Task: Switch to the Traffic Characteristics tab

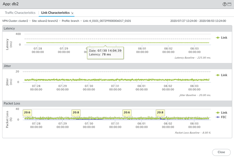Action: (20, 13)
